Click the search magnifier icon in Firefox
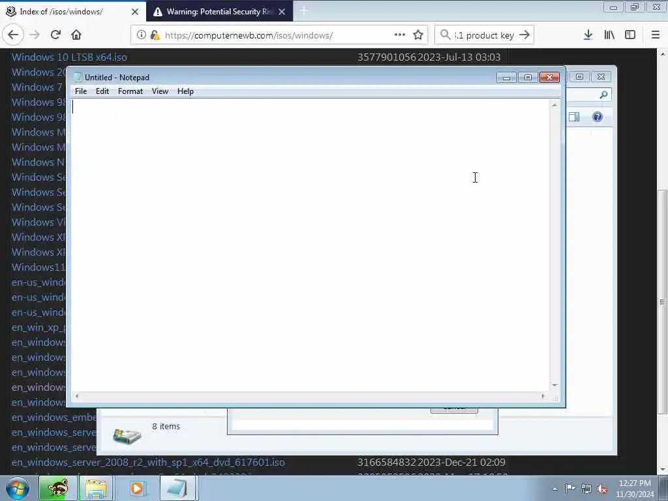The height and width of the screenshot is (501, 668). coord(445,35)
